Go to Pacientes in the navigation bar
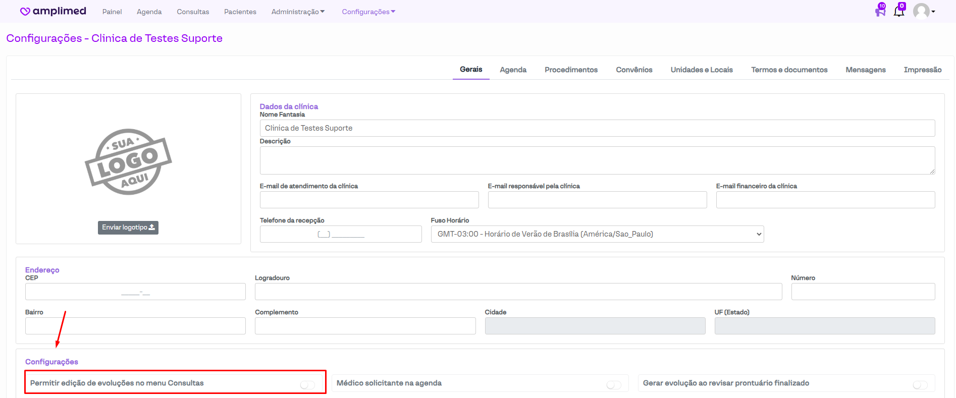Image resolution: width=956 pixels, height=398 pixels. pyautogui.click(x=240, y=12)
